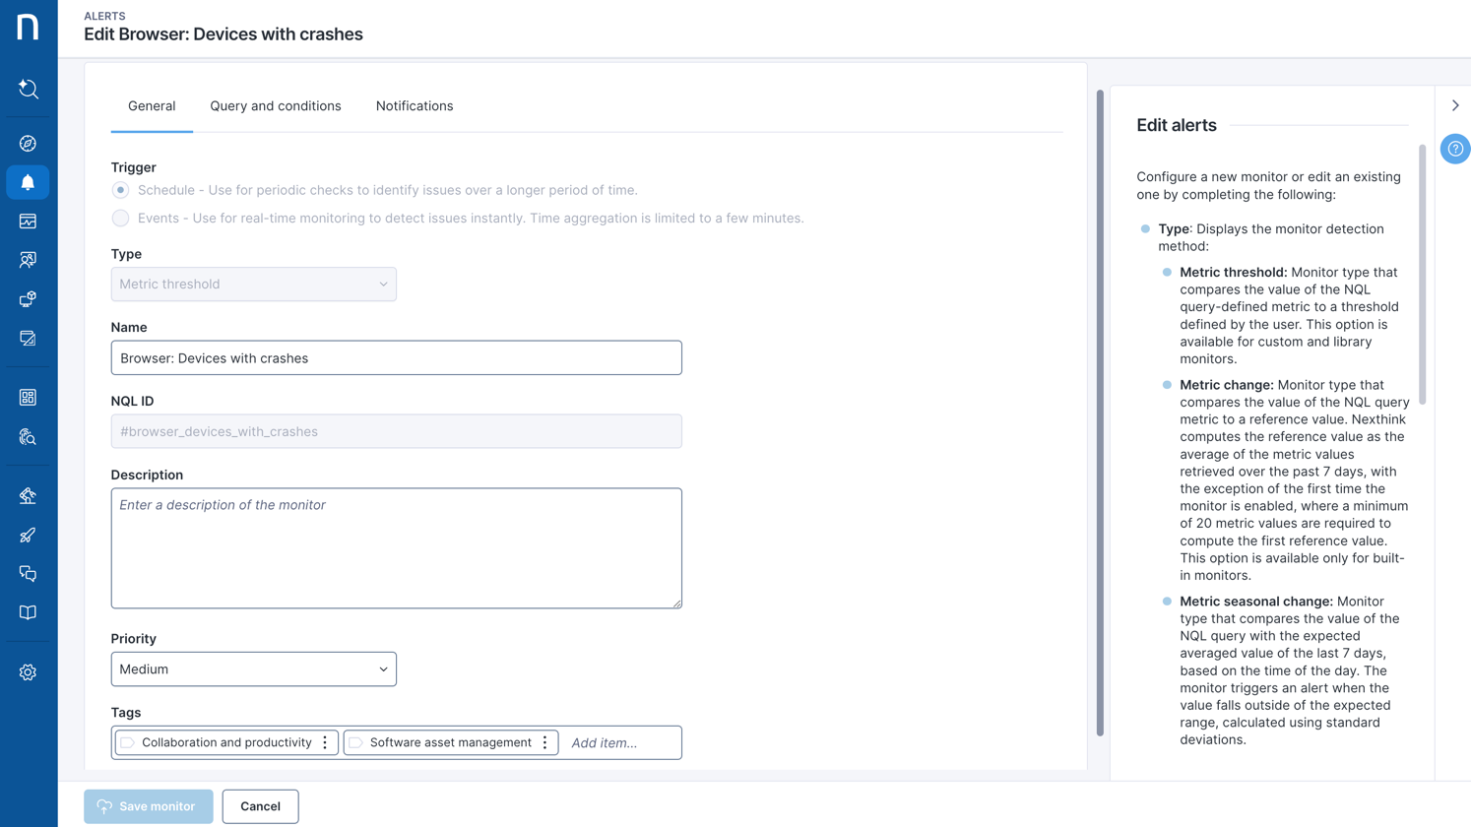Open the search icon in the sidebar
This screenshot has width=1471, height=827.
click(x=28, y=90)
